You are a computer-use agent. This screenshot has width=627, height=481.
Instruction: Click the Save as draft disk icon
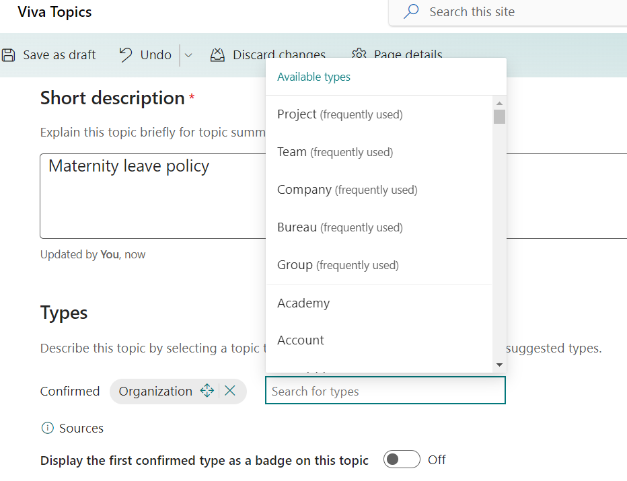click(x=8, y=54)
